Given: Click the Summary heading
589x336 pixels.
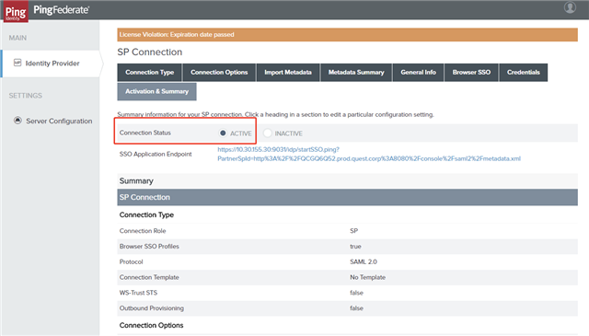Looking at the screenshot, I should [136, 181].
